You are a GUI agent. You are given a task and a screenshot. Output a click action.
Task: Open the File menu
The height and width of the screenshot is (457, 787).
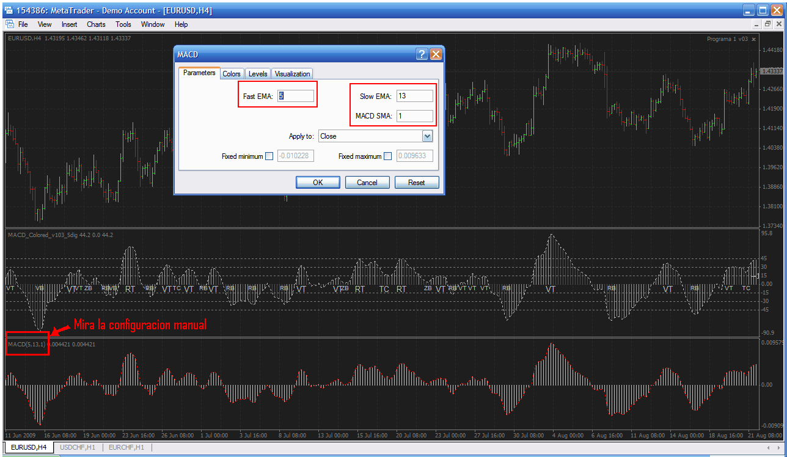(x=23, y=24)
